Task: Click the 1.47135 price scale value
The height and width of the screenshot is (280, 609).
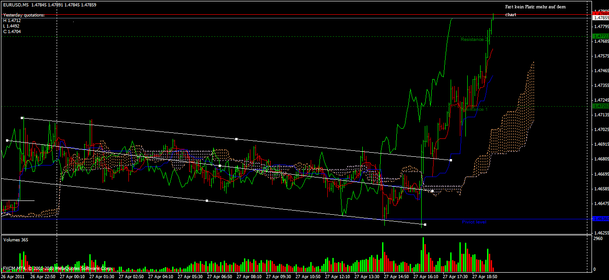Action: coord(601,115)
